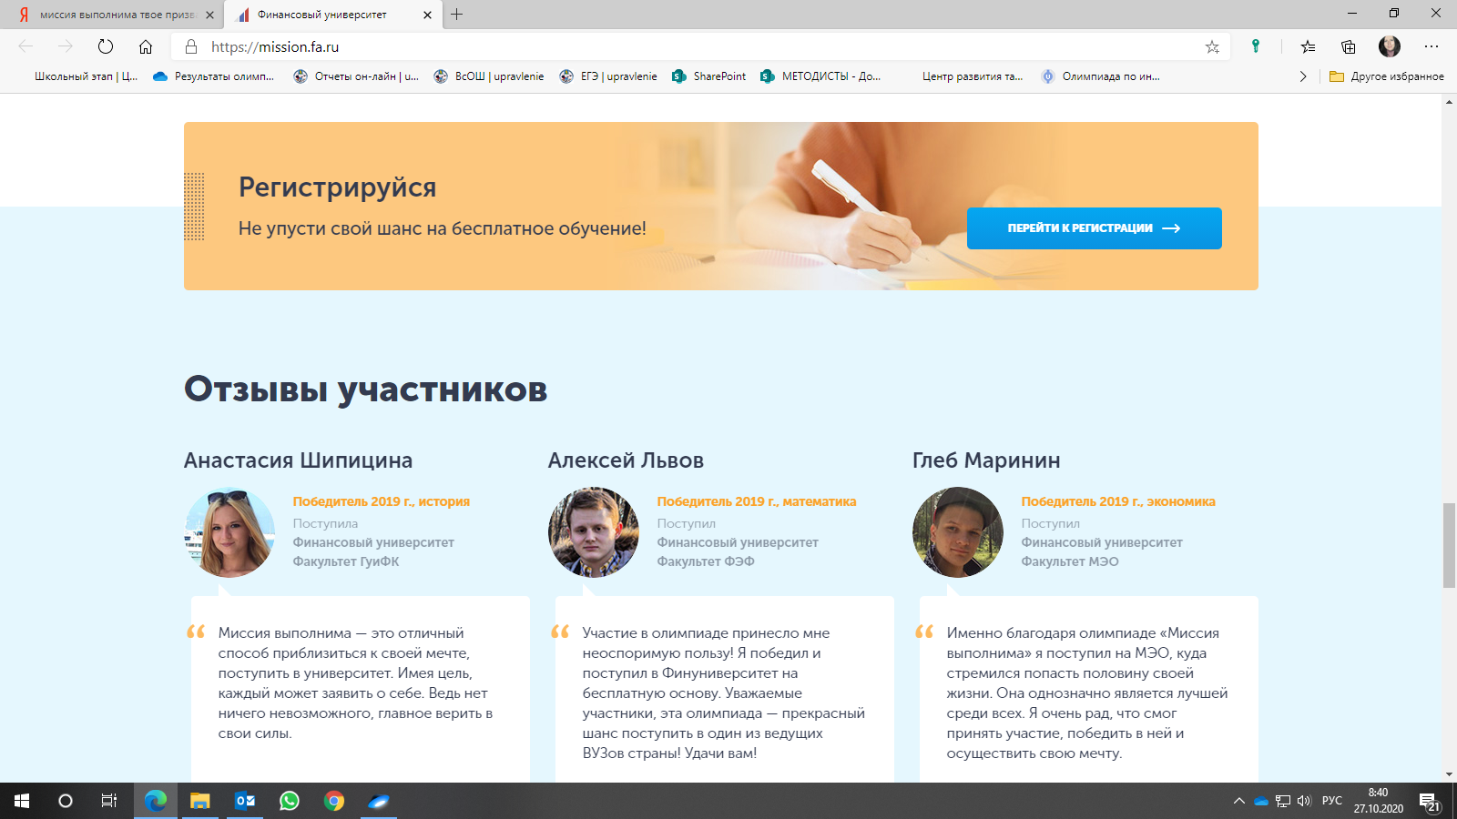The width and height of the screenshot is (1457, 819).
Task: Open the new tab plus button
Action: (457, 15)
